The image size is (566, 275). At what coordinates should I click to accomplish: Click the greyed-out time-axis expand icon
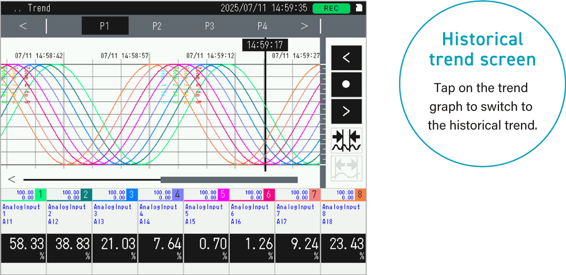click(x=346, y=168)
